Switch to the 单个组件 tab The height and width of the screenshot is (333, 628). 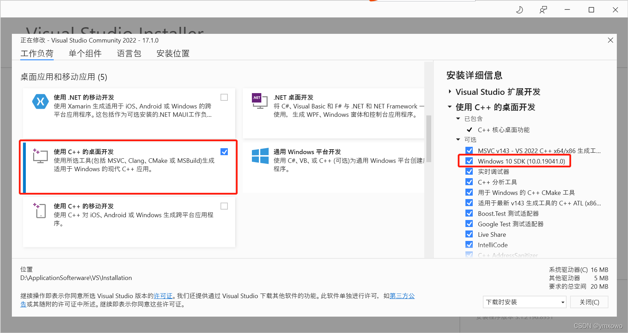[x=85, y=53]
